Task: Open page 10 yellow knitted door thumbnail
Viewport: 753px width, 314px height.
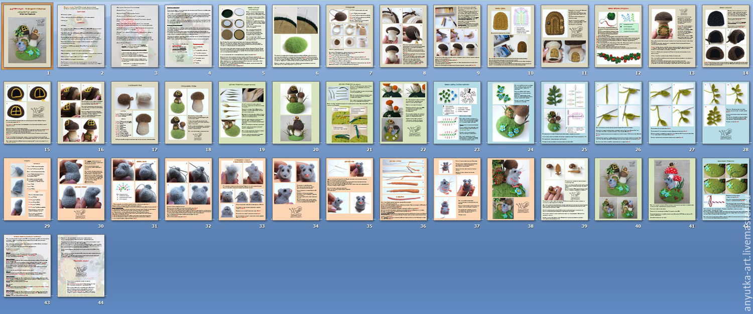Action: point(511,36)
